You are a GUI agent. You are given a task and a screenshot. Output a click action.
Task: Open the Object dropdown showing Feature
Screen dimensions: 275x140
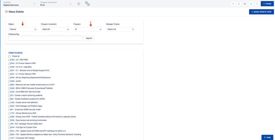click(x=23, y=29)
